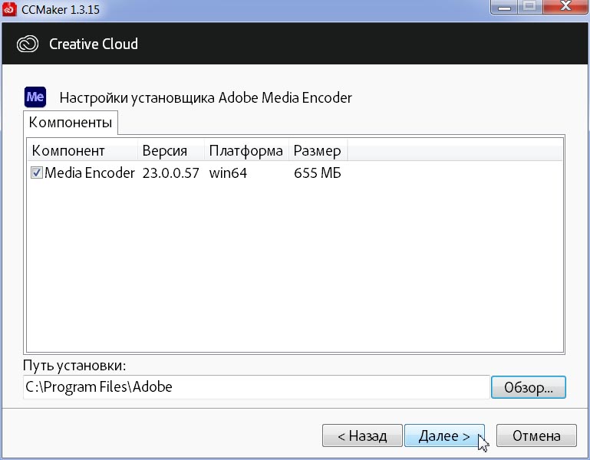Select the Media Encoder row name
The image size is (590, 460).
(90, 173)
